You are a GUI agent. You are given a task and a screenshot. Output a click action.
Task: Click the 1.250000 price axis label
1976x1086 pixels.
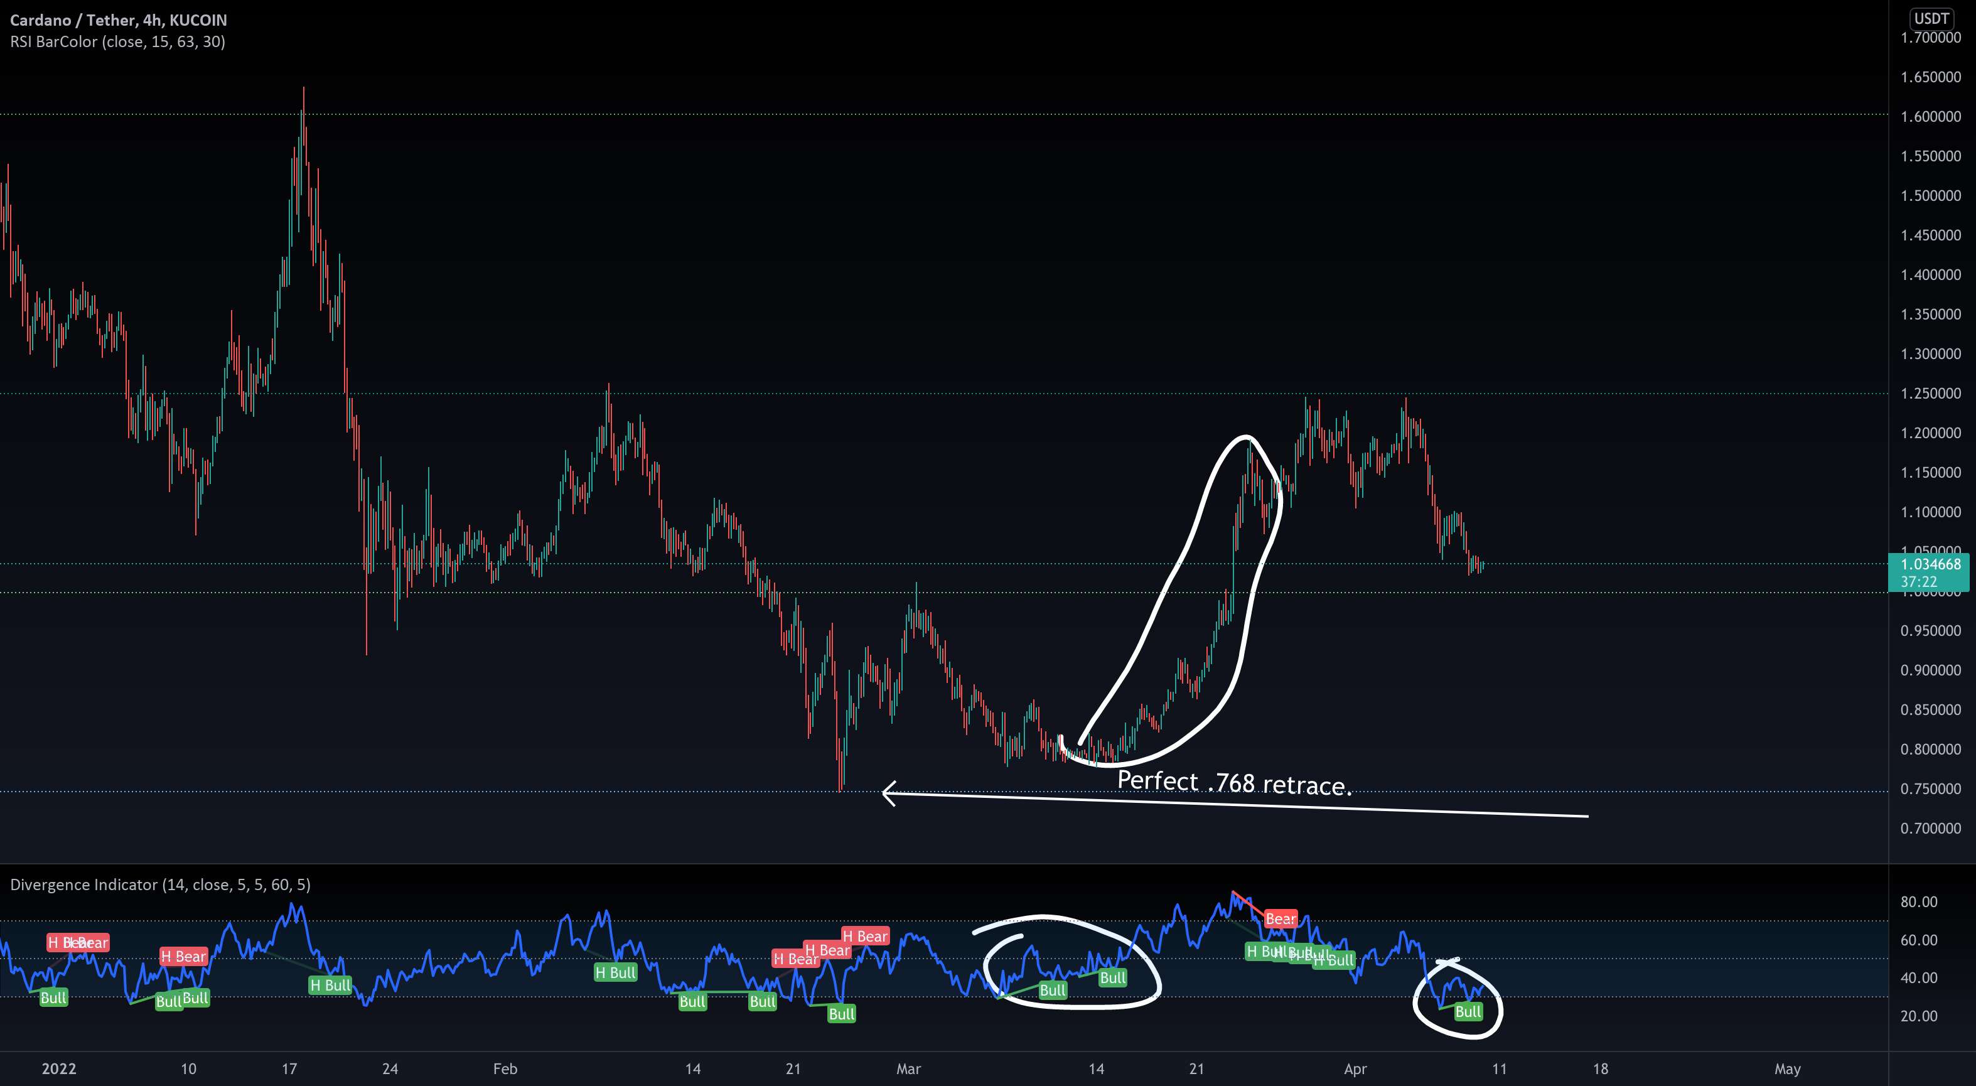pyautogui.click(x=1931, y=394)
